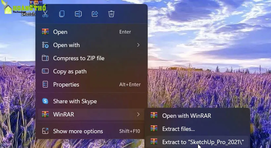Click the Delete trash can icon
This screenshot has height=148, width=271.
[x=111, y=14]
